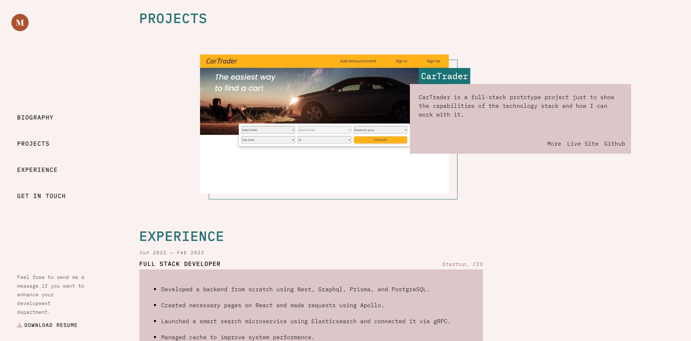Navigate to Projects in the sidebar

33,144
